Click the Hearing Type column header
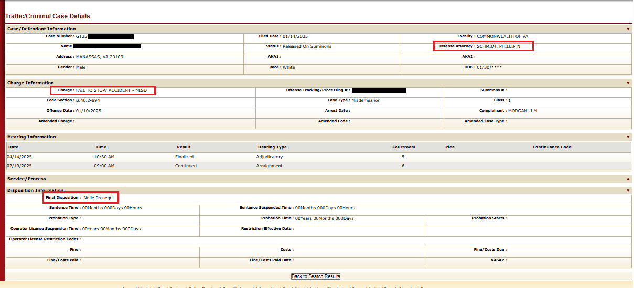Screen dimensions: 634x288 tap(272, 147)
